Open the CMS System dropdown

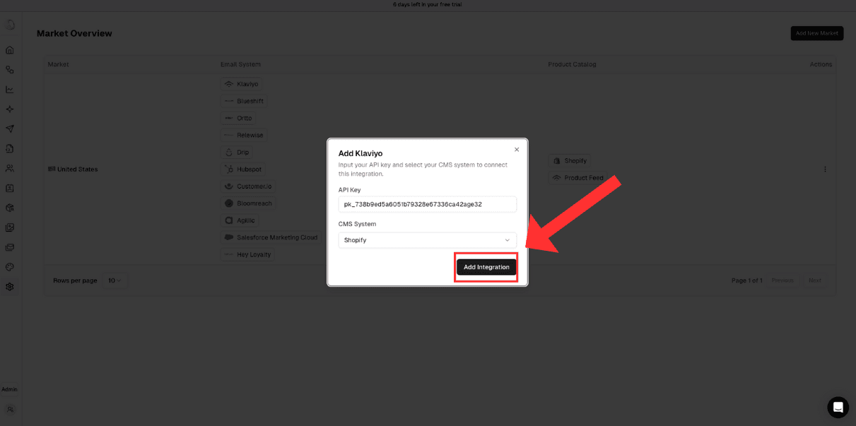pyautogui.click(x=427, y=240)
